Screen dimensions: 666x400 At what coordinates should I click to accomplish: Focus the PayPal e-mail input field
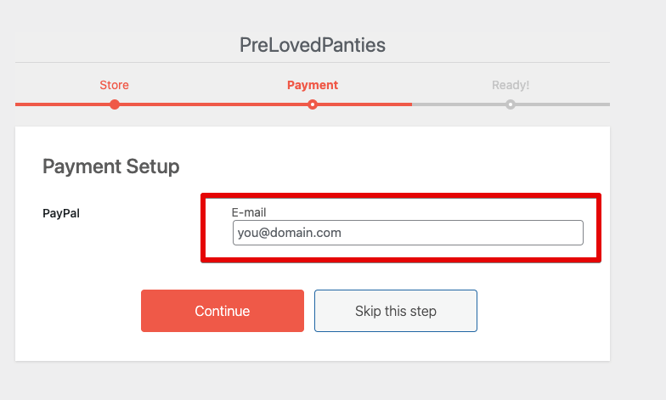[408, 233]
